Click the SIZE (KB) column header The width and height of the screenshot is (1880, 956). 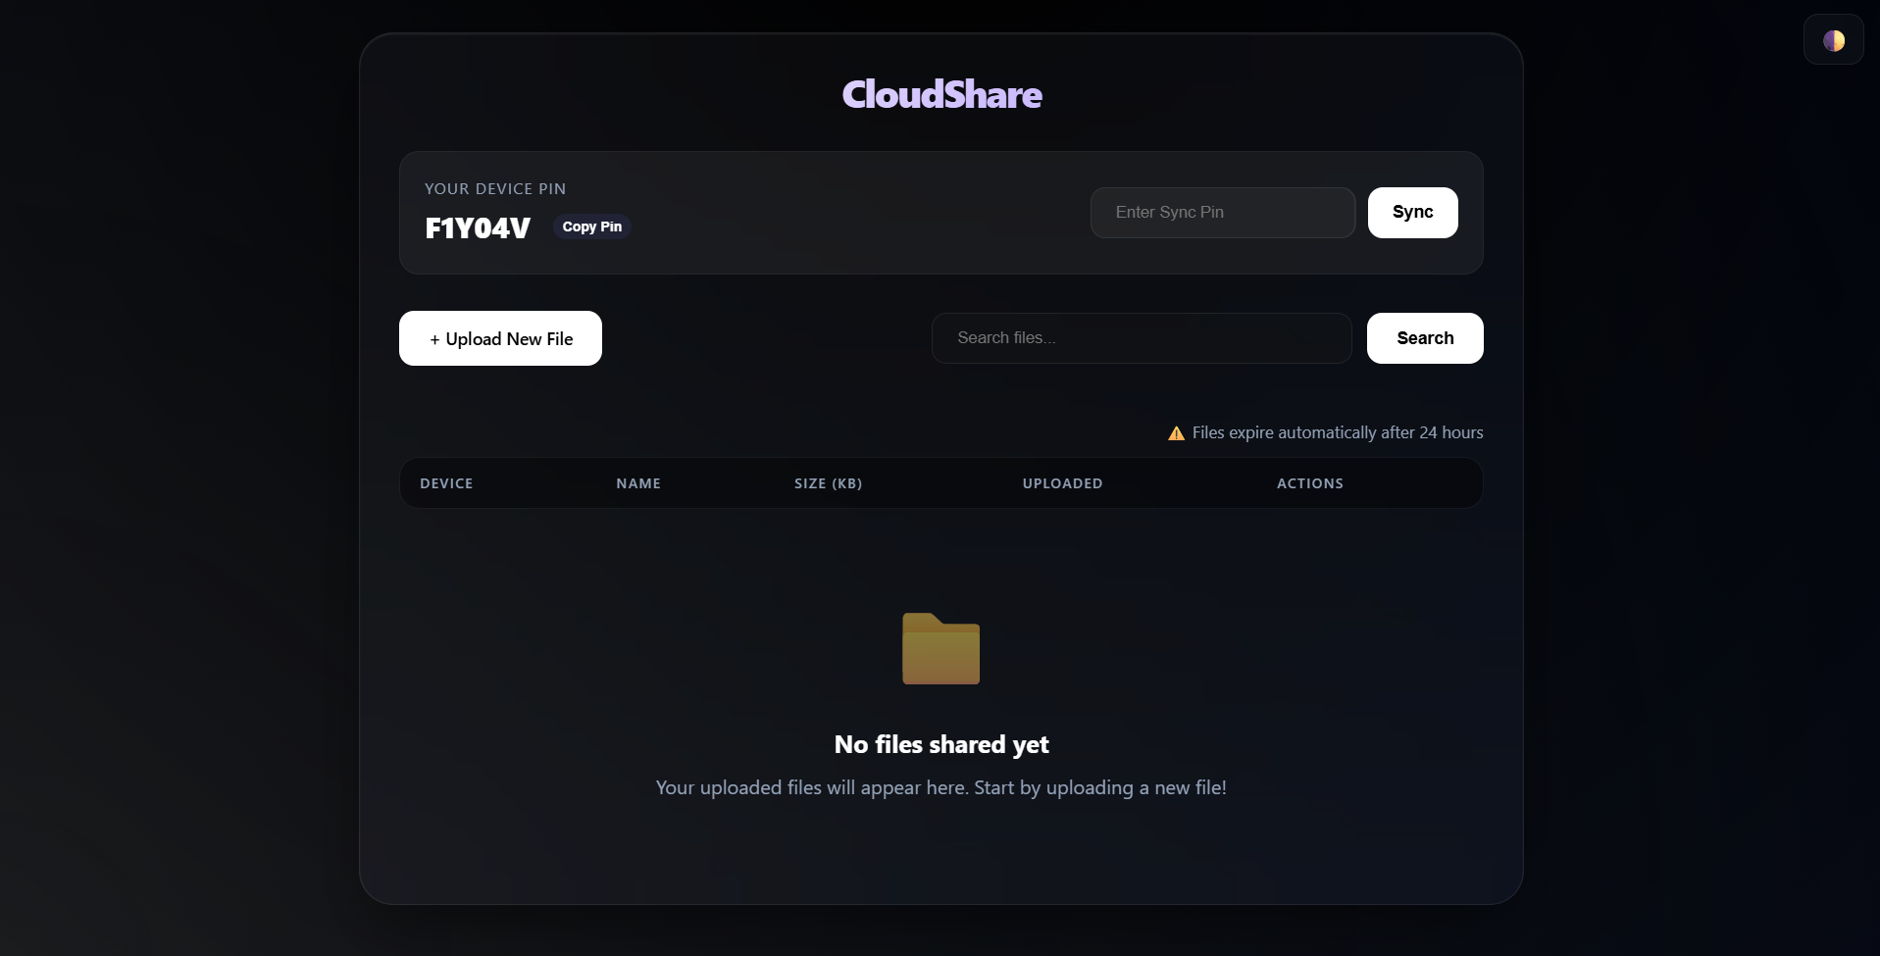(828, 483)
